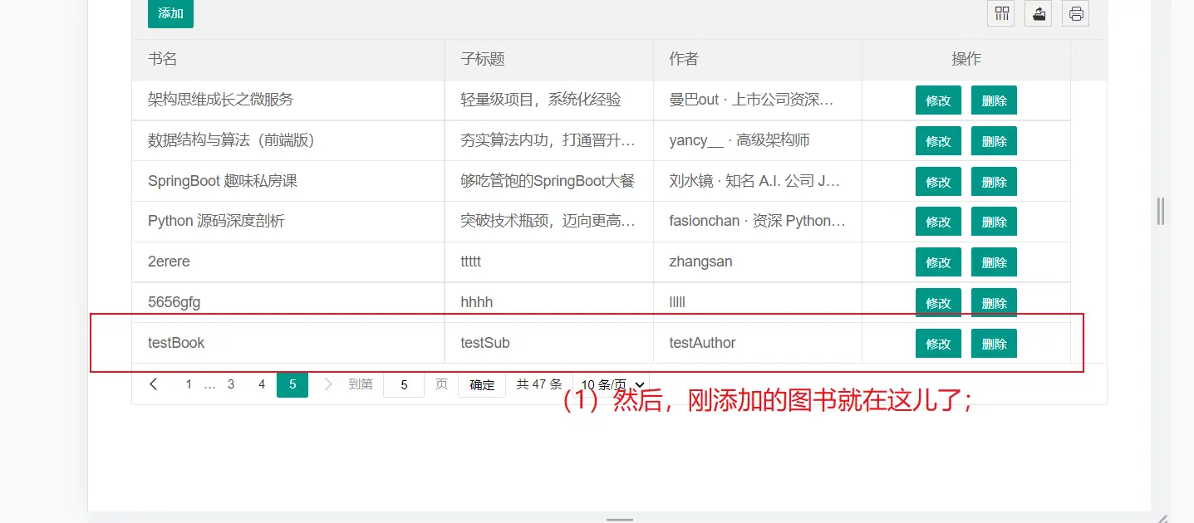The image size is (1194, 523).
Task: Click 修改 for 数据结构与算法 row
Action: [938, 141]
